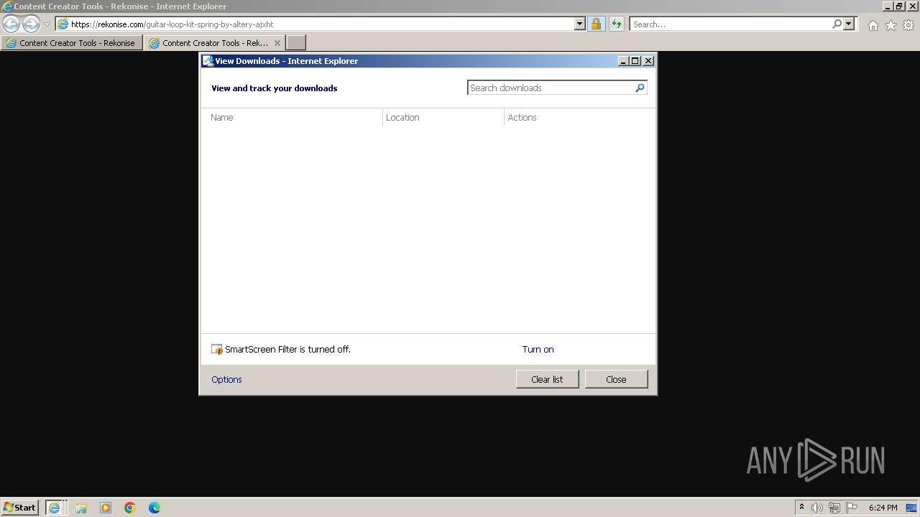Click the page icon in the address bar
Image resolution: width=920 pixels, height=517 pixels.
pyautogui.click(x=63, y=24)
